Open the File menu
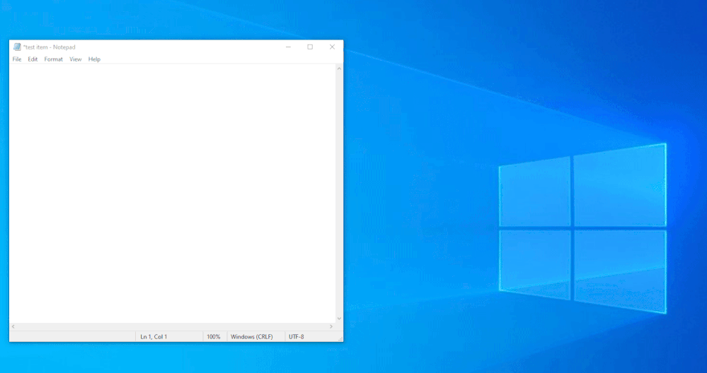The width and height of the screenshot is (707, 373). [17, 59]
